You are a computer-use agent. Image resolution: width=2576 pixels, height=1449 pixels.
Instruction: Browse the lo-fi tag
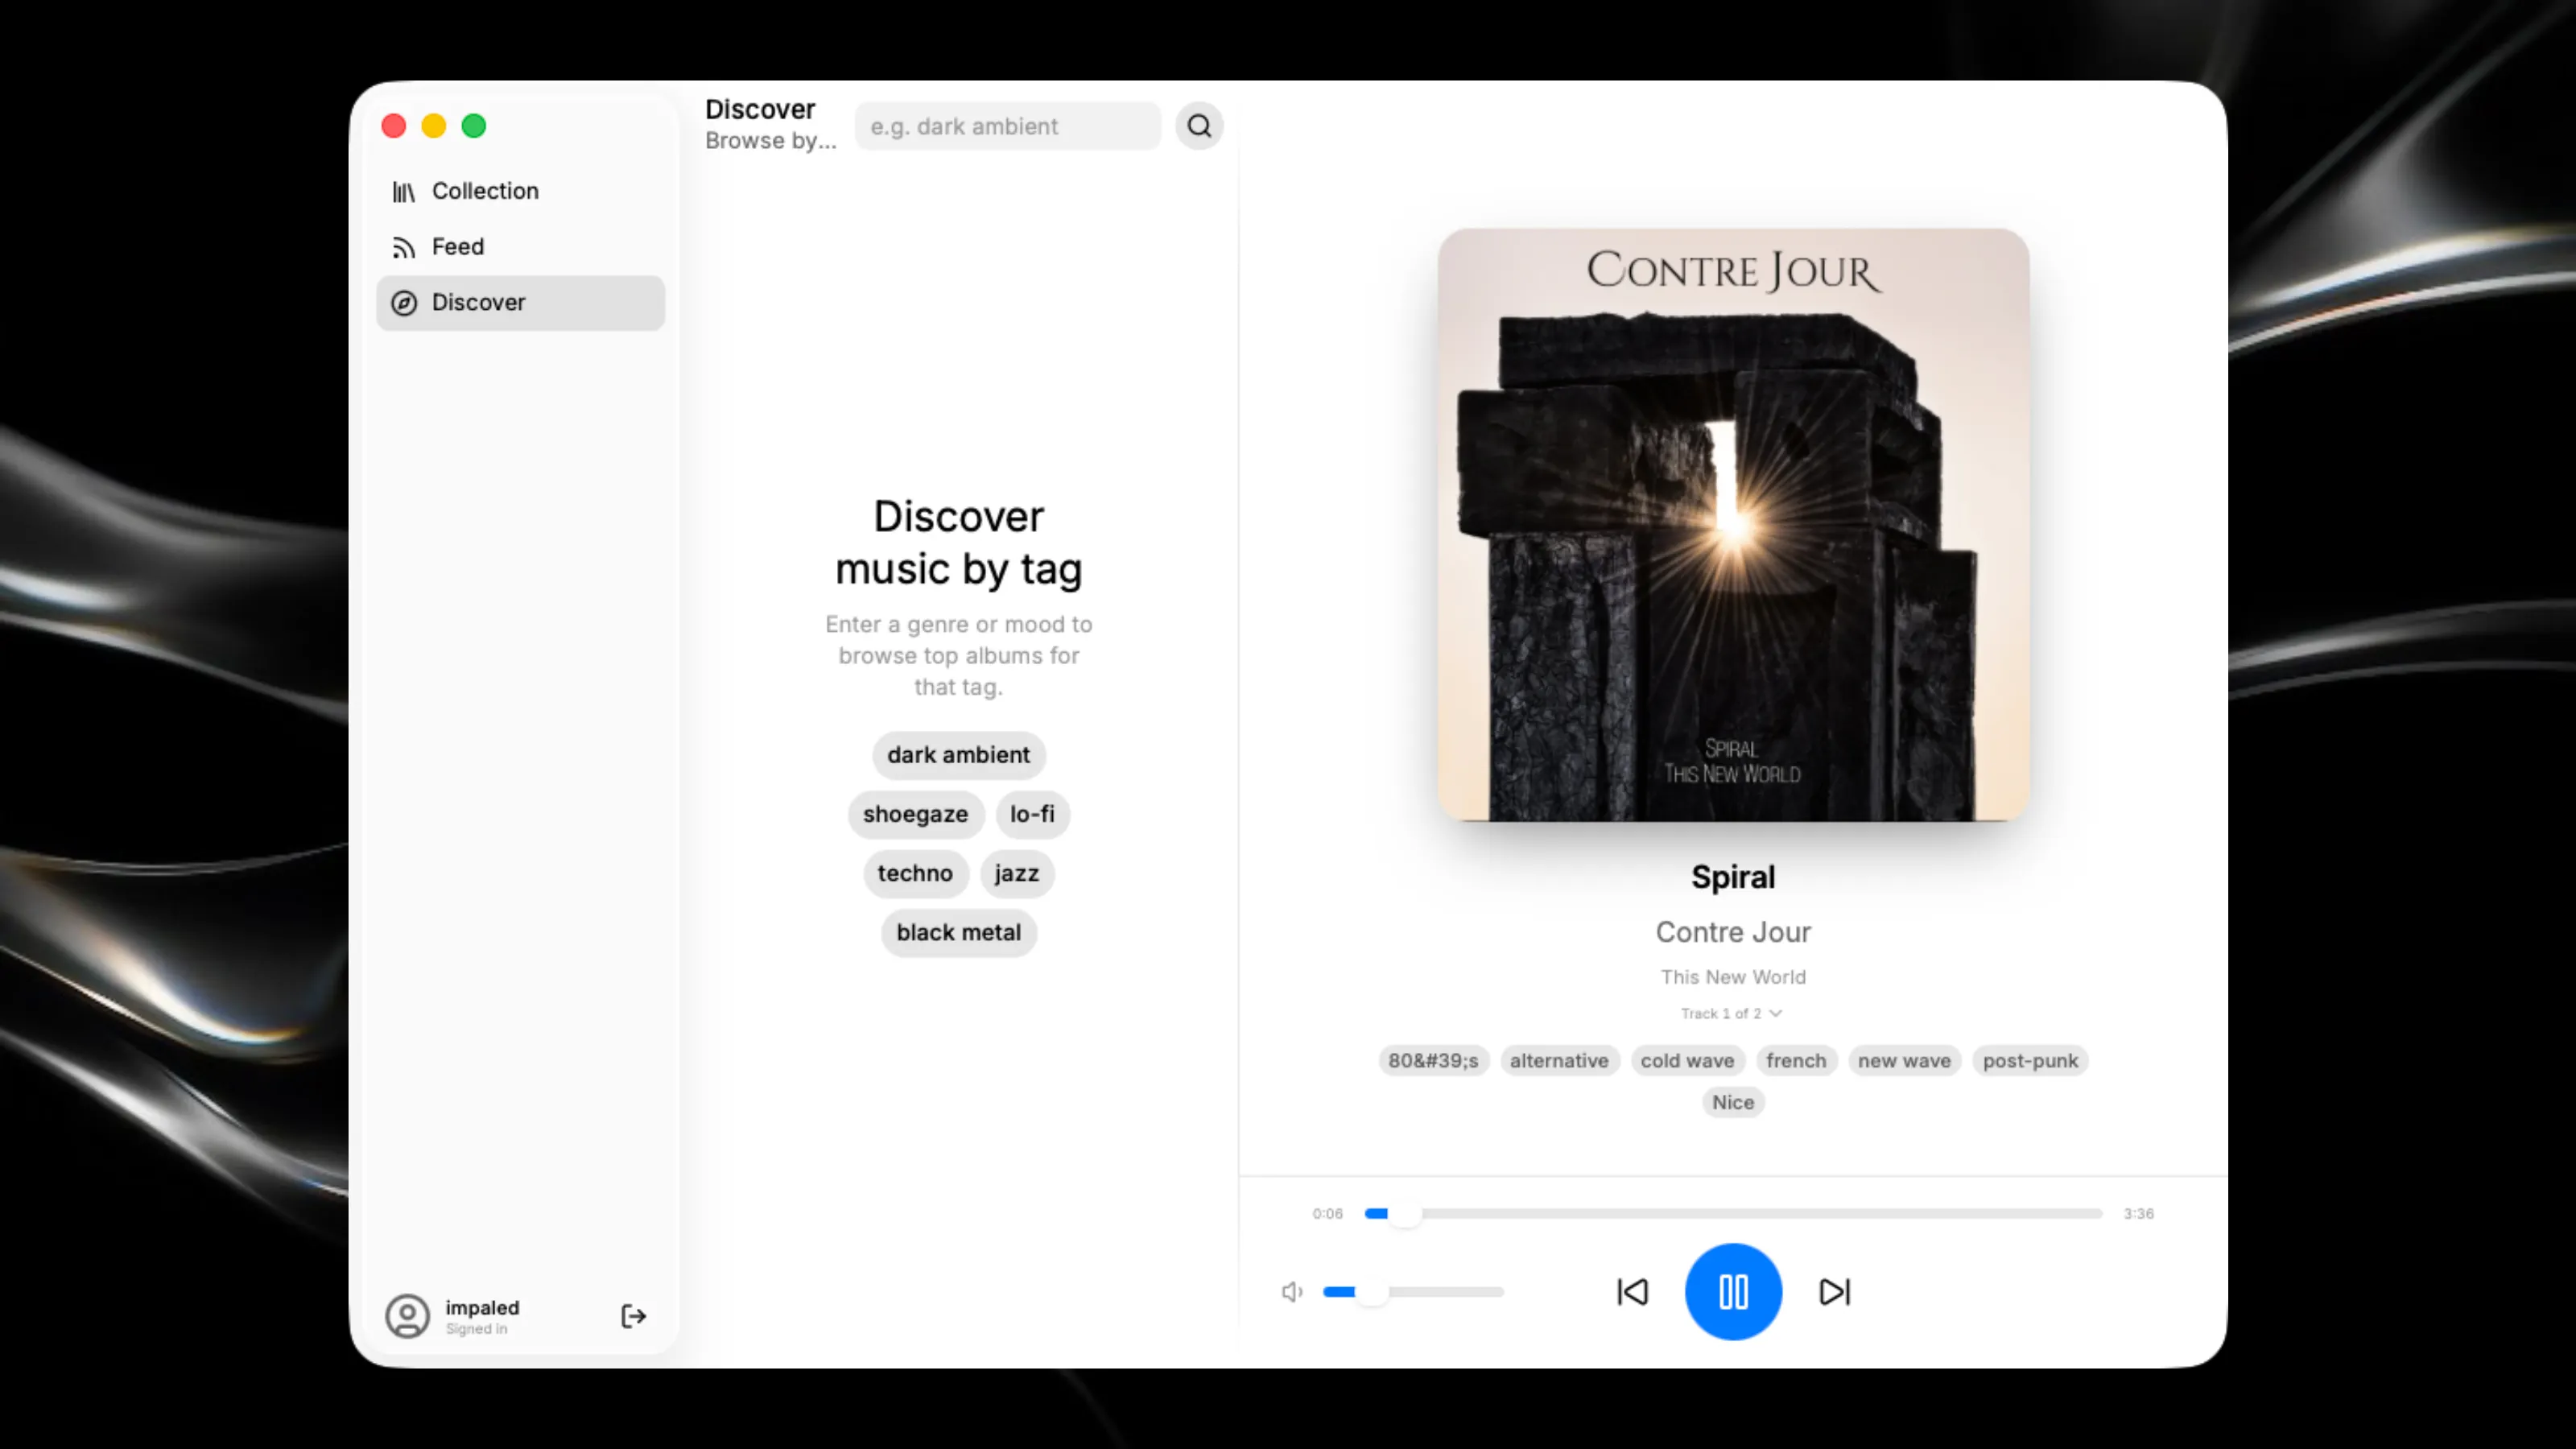tap(1032, 814)
